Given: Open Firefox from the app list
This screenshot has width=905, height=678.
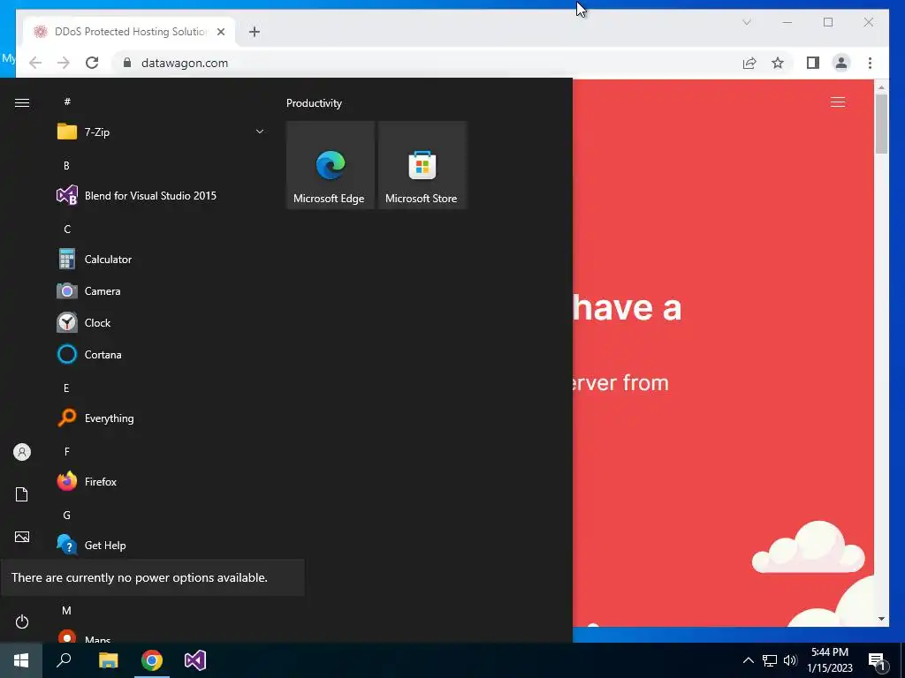Looking at the screenshot, I should coord(161,481).
